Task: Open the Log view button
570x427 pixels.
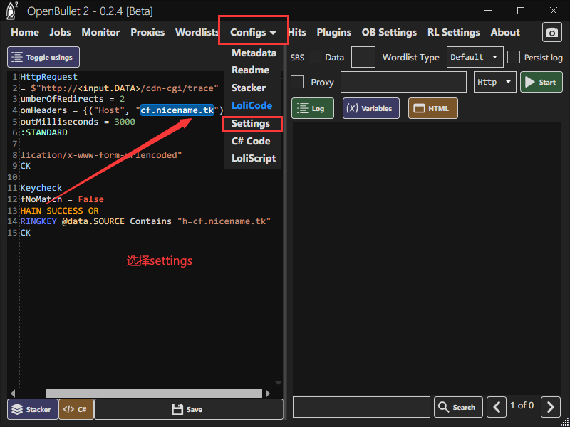Action: (312, 109)
